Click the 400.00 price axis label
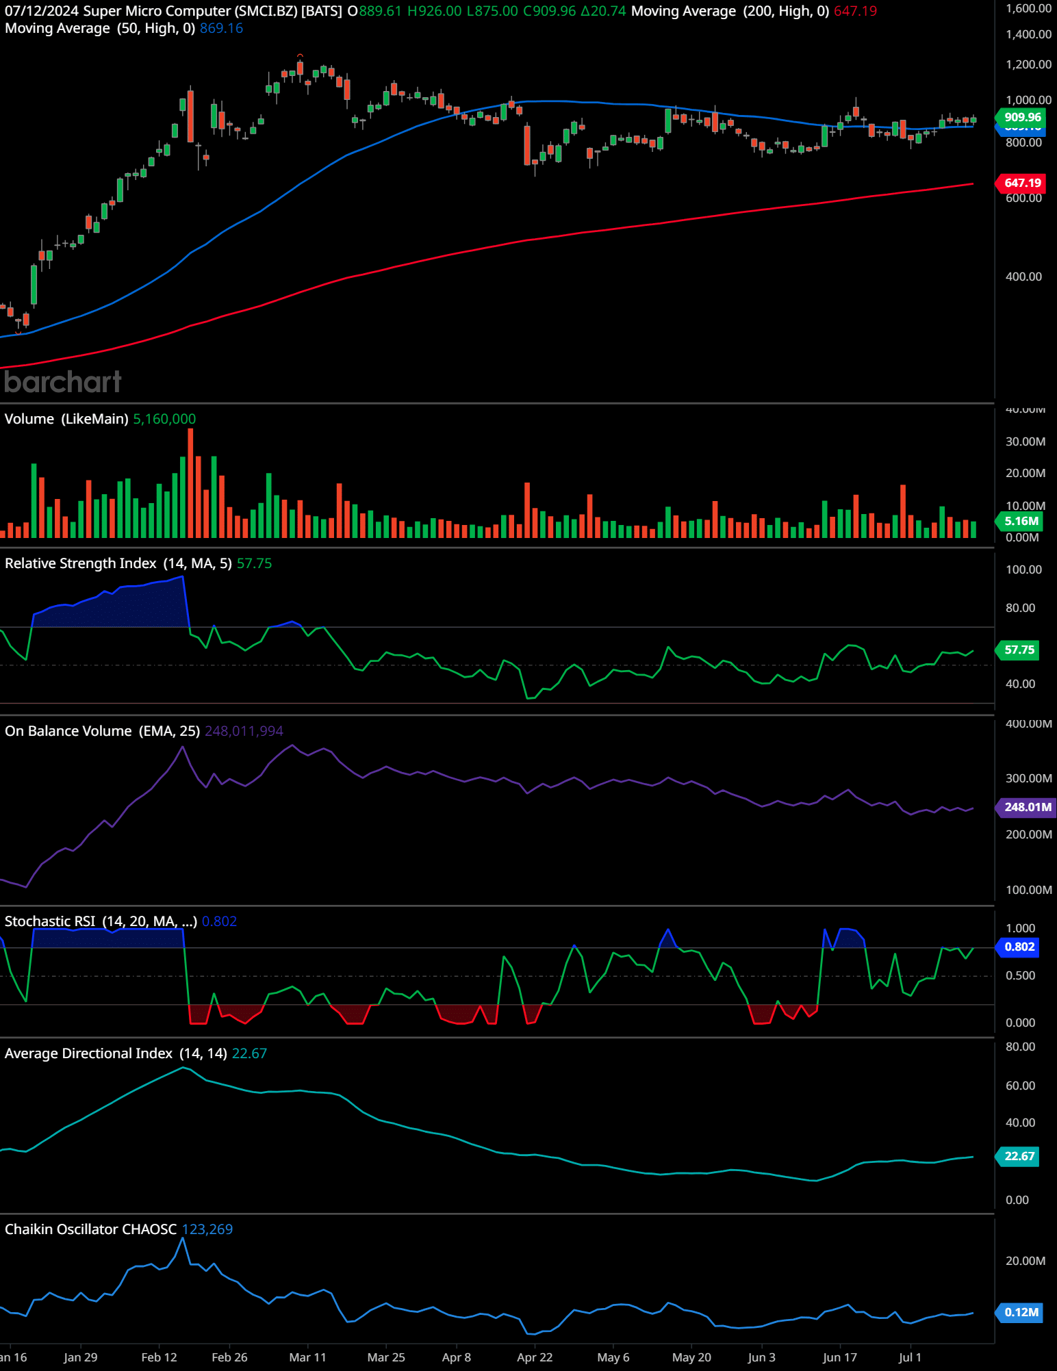The image size is (1057, 1371). (x=1023, y=277)
